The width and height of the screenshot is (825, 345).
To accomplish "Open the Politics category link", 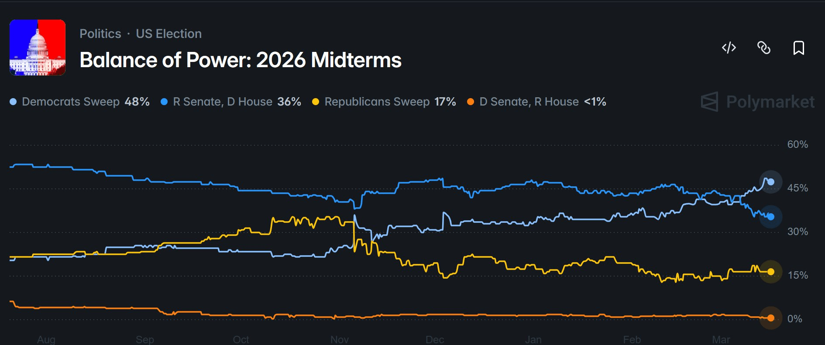I will pyautogui.click(x=100, y=34).
